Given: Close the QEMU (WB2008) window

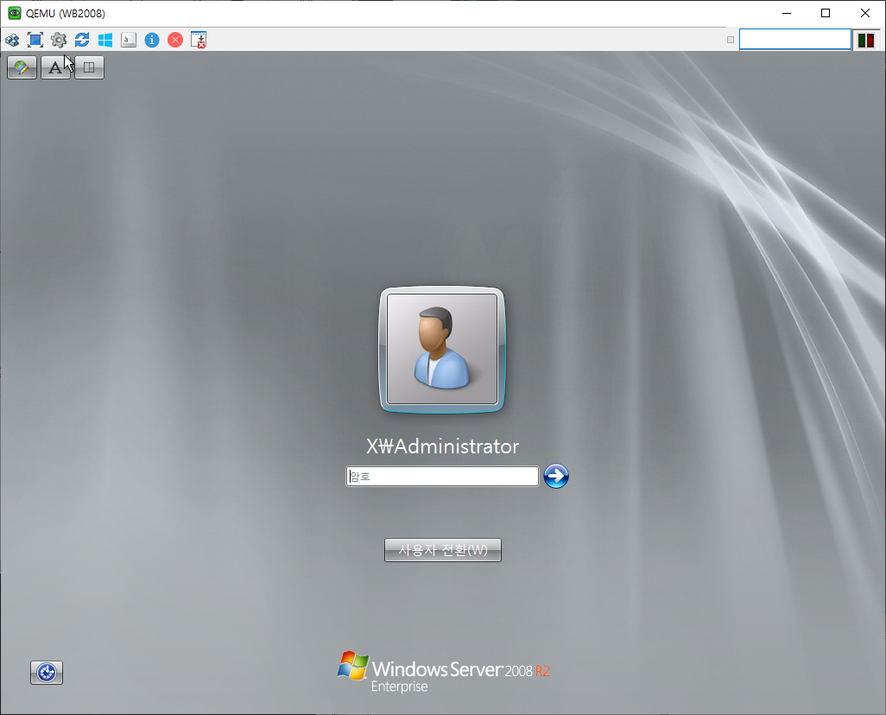Looking at the screenshot, I should point(865,13).
